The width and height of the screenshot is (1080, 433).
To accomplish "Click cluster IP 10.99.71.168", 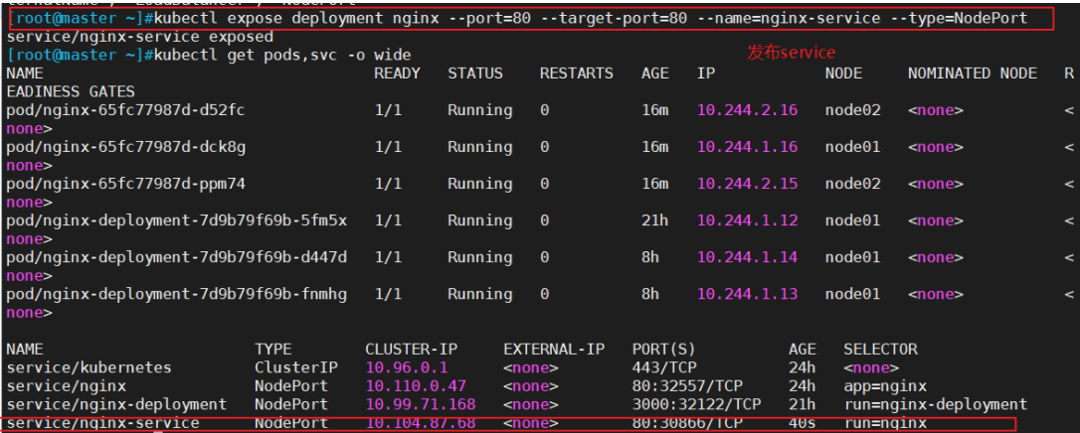I will click(421, 404).
